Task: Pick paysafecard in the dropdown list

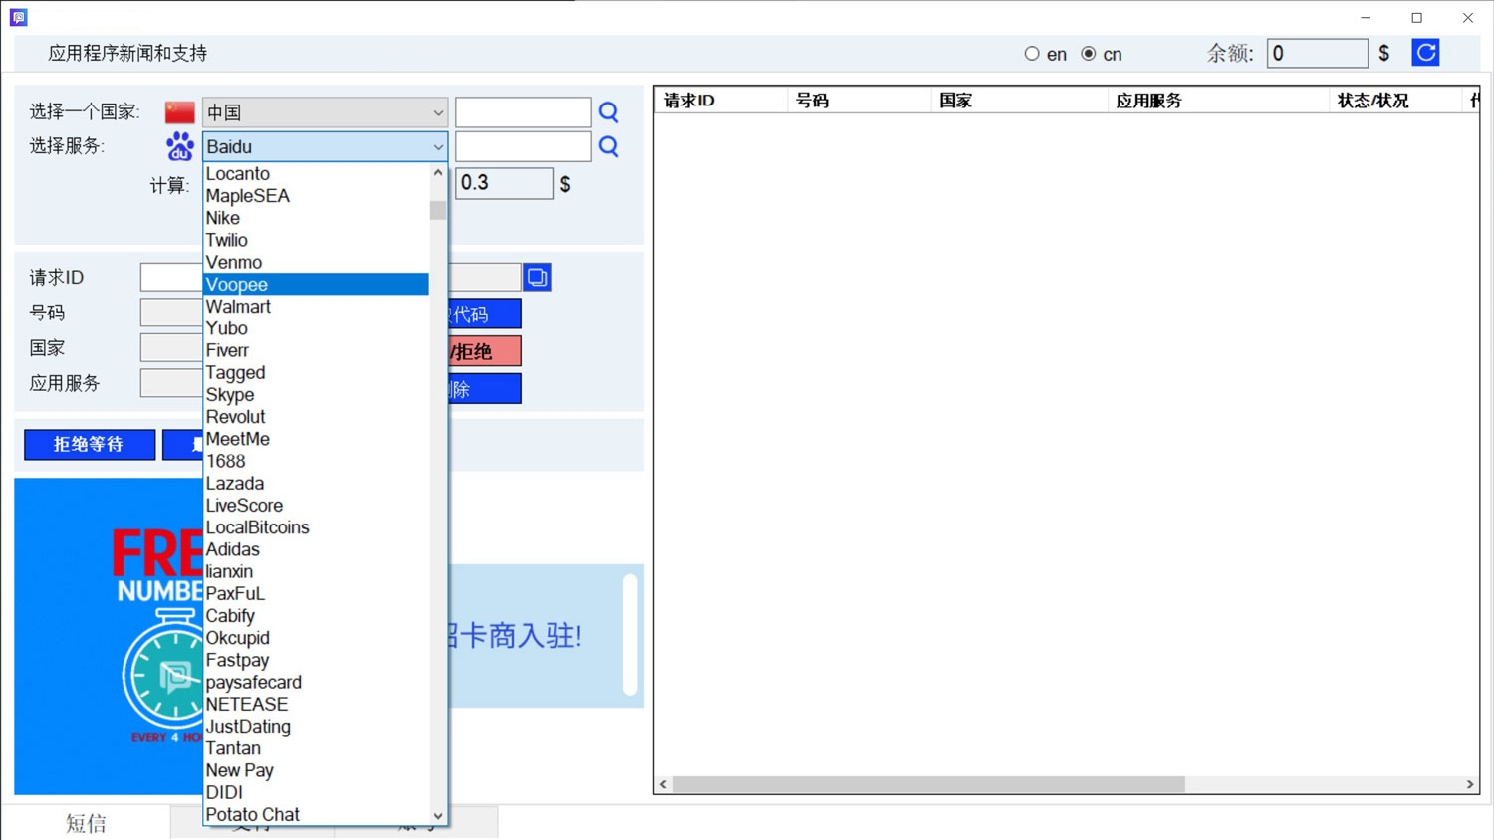Action: coord(316,682)
